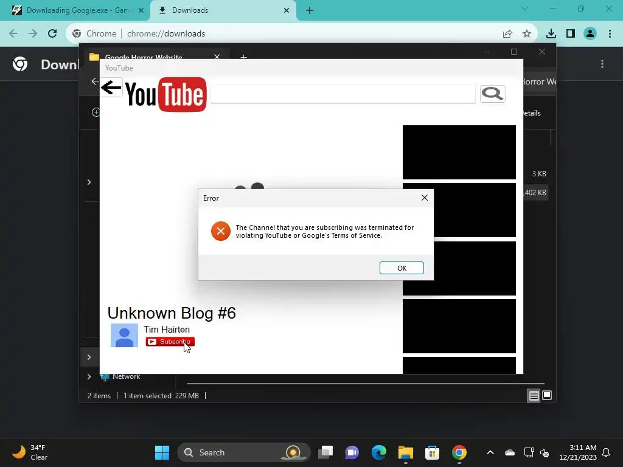Open the weather widget showing 34°F

[30, 452]
